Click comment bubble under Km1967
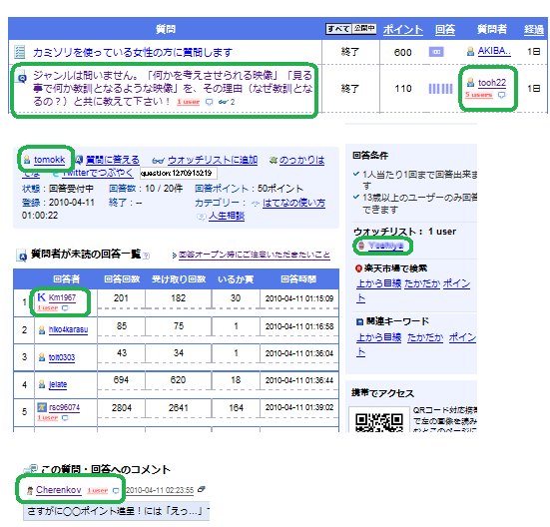 [65, 307]
